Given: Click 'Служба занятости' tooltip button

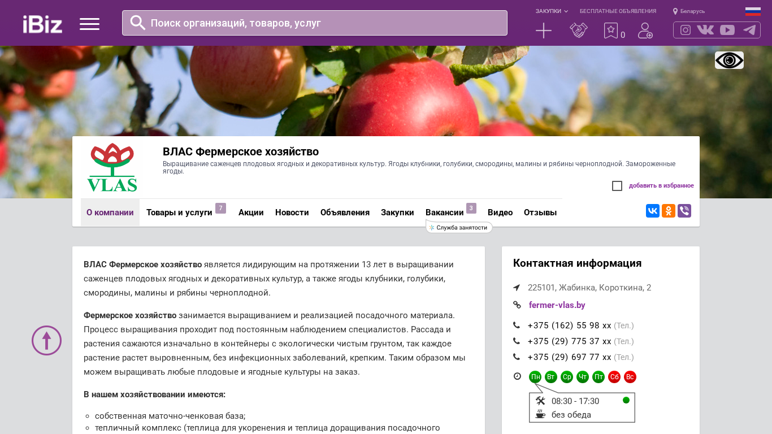Looking at the screenshot, I should coord(459,227).
